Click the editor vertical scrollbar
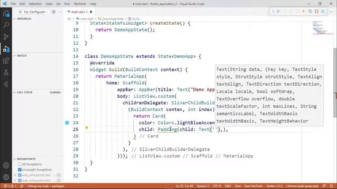This screenshot has height=189, width=337. point(335,82)
